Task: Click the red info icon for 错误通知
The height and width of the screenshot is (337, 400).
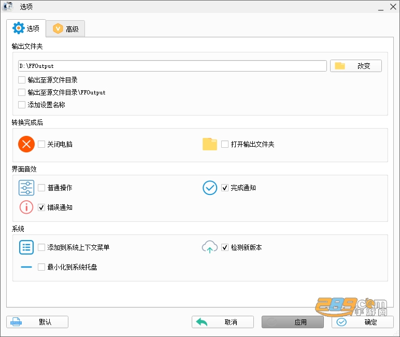Action: [x=26, y=207]
